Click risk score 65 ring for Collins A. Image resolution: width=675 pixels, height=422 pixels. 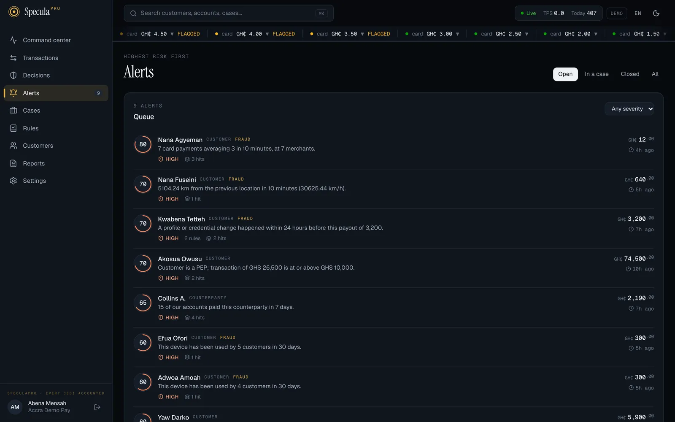pos(143,303)
